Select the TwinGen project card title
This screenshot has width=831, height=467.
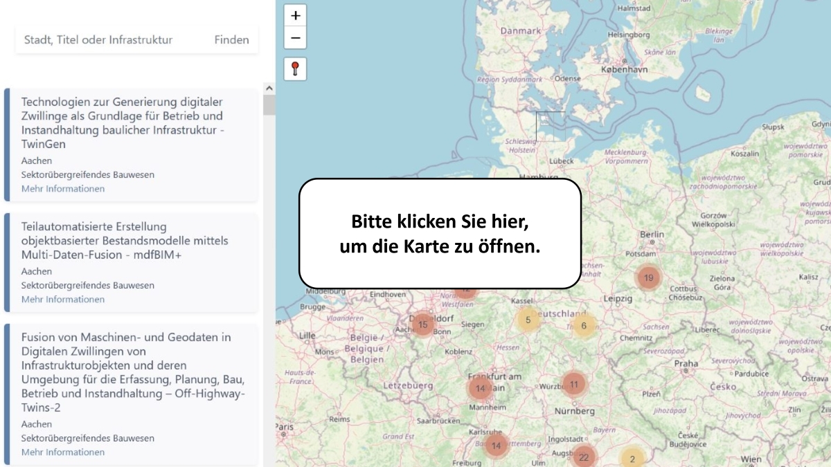[122, 123]
